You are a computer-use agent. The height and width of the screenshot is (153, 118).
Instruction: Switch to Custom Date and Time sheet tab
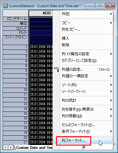coord(34,148)
